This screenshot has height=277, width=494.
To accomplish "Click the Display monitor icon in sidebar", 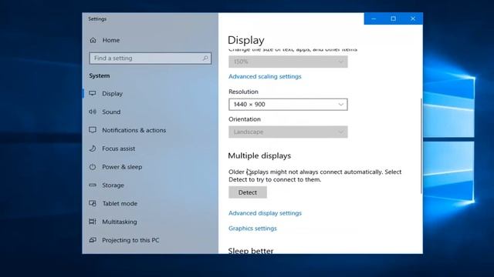I will coord(93,93).
